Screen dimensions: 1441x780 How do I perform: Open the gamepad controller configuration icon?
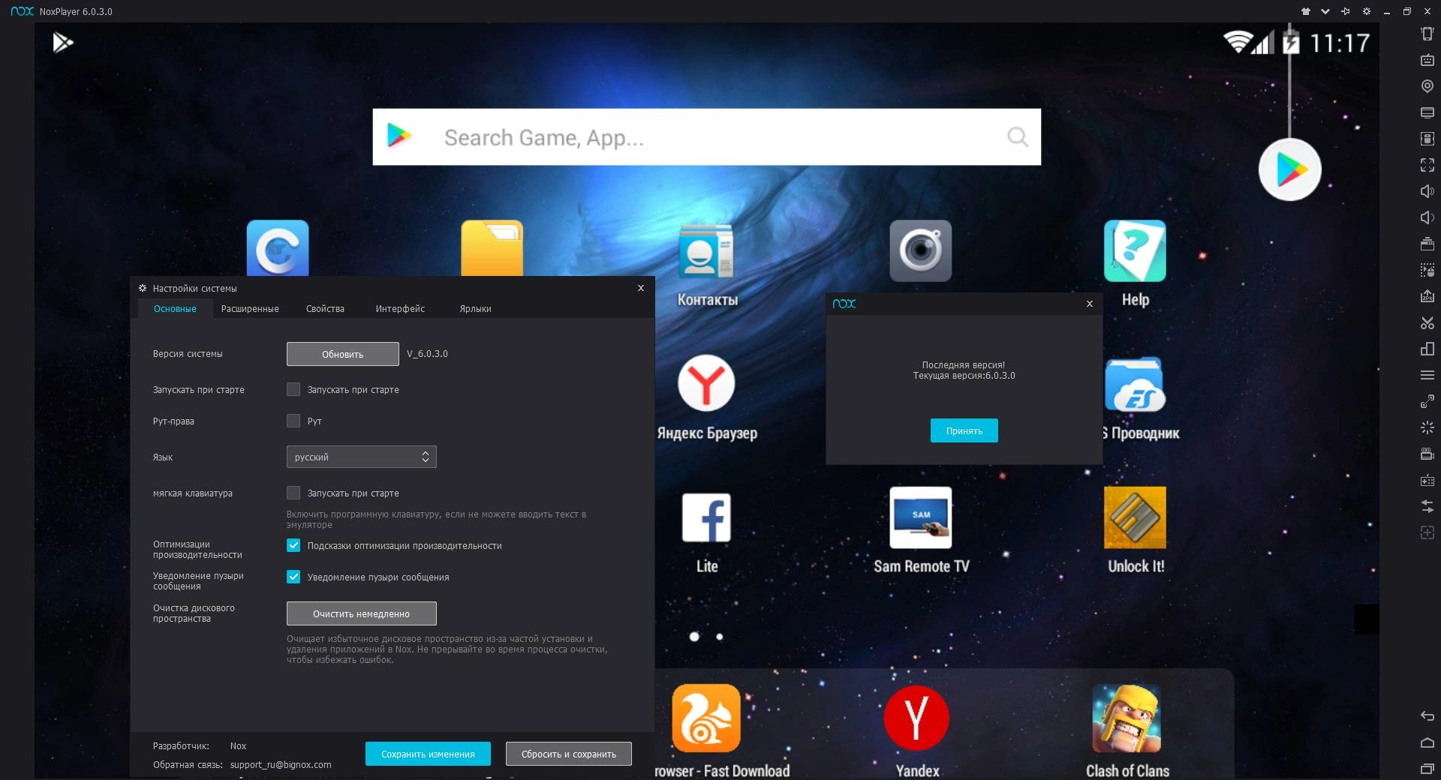click(x=1427, y=480)
